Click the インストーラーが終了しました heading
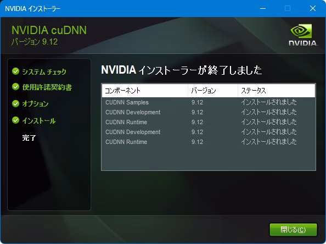 tap(181, 70)
